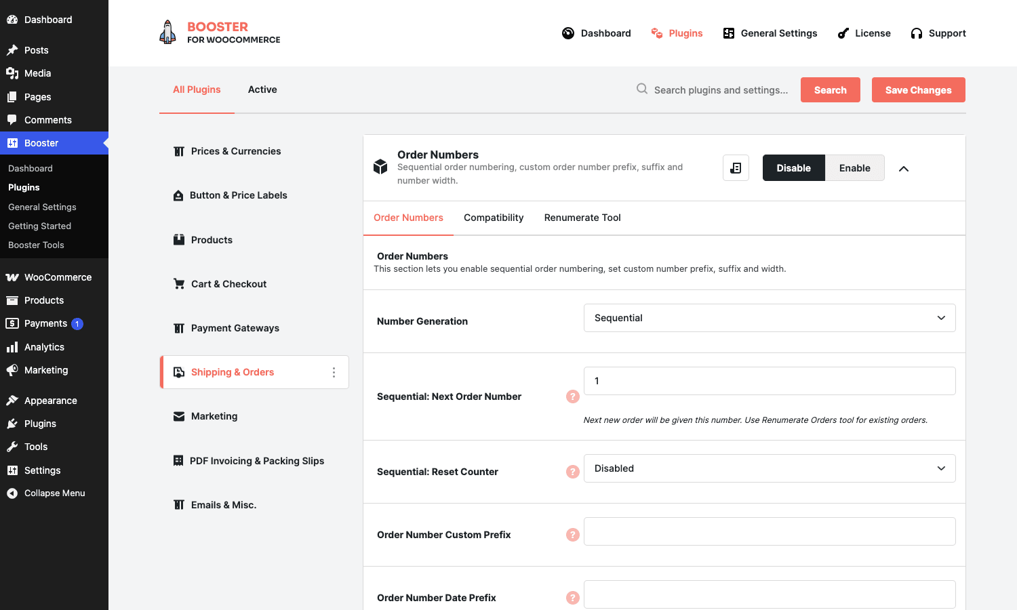1017x610 pixels.
Task: Open Marketing plugin category
Action: click(254, 416)
